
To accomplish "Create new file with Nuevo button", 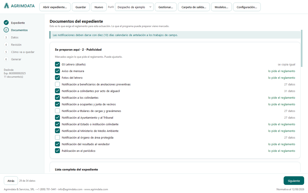I will [x=99, y=7].
